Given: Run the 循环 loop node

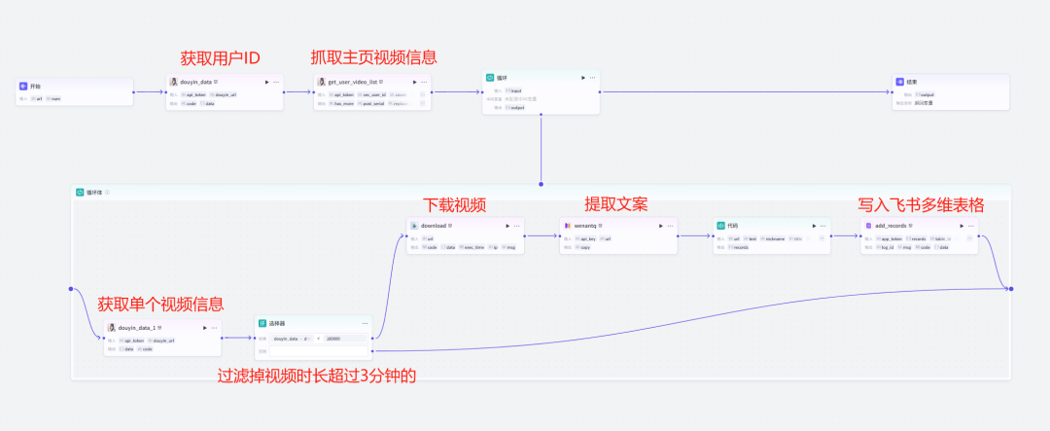Looking at the screenshot, I should tap(583, 78).
